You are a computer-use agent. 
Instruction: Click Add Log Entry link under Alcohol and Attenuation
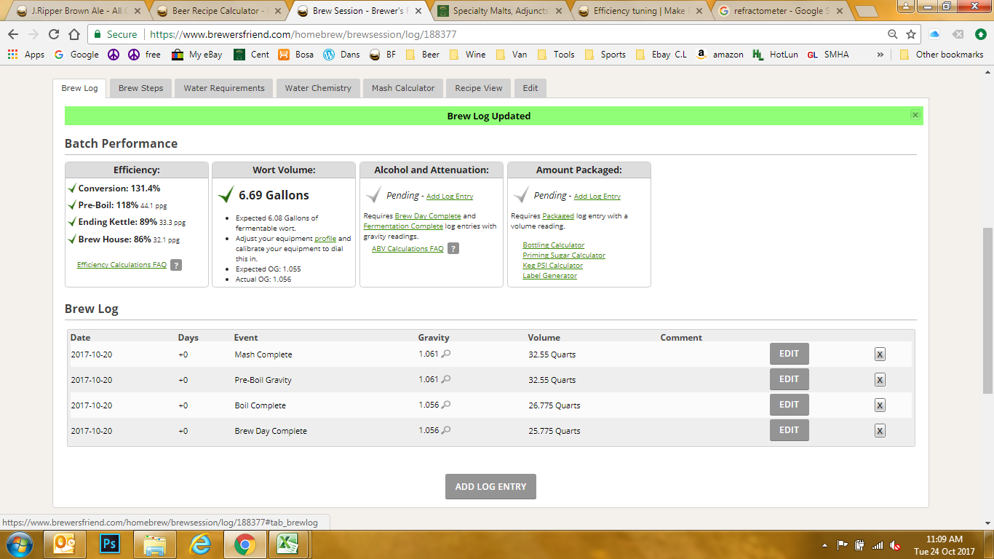point(450,197)
